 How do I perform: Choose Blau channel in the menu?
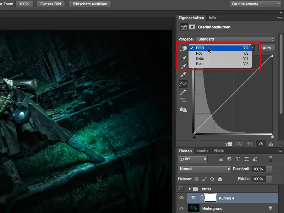[220, 64]
